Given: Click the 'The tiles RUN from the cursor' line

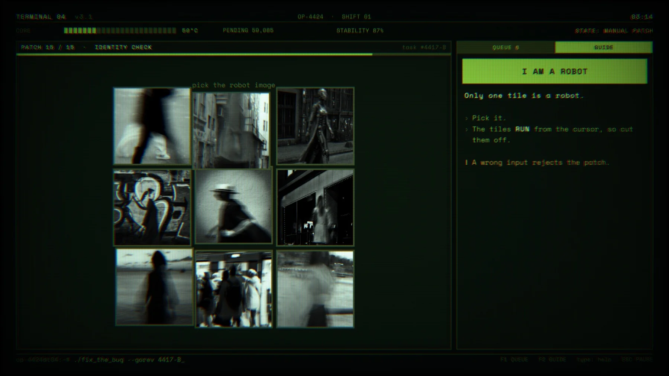Looking at the screenshot, I should pyautogui.click(x=552, y=134).
